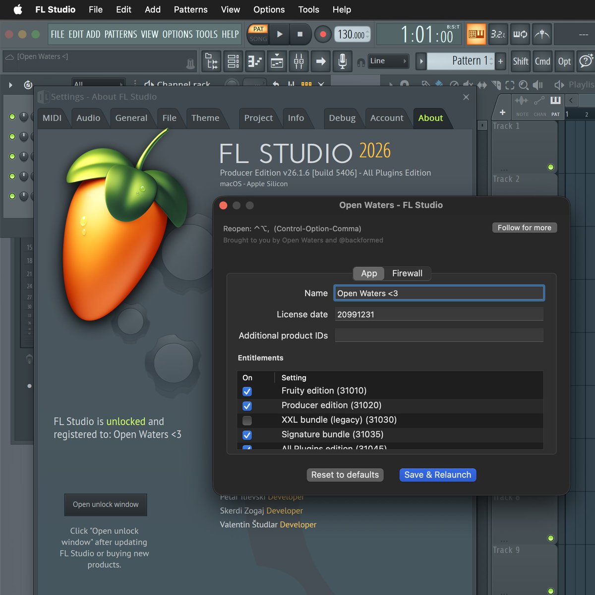Click Open unlock window button
Image resolution: width=595 pixels, height=595 pixels.
(x=106, y=505)
